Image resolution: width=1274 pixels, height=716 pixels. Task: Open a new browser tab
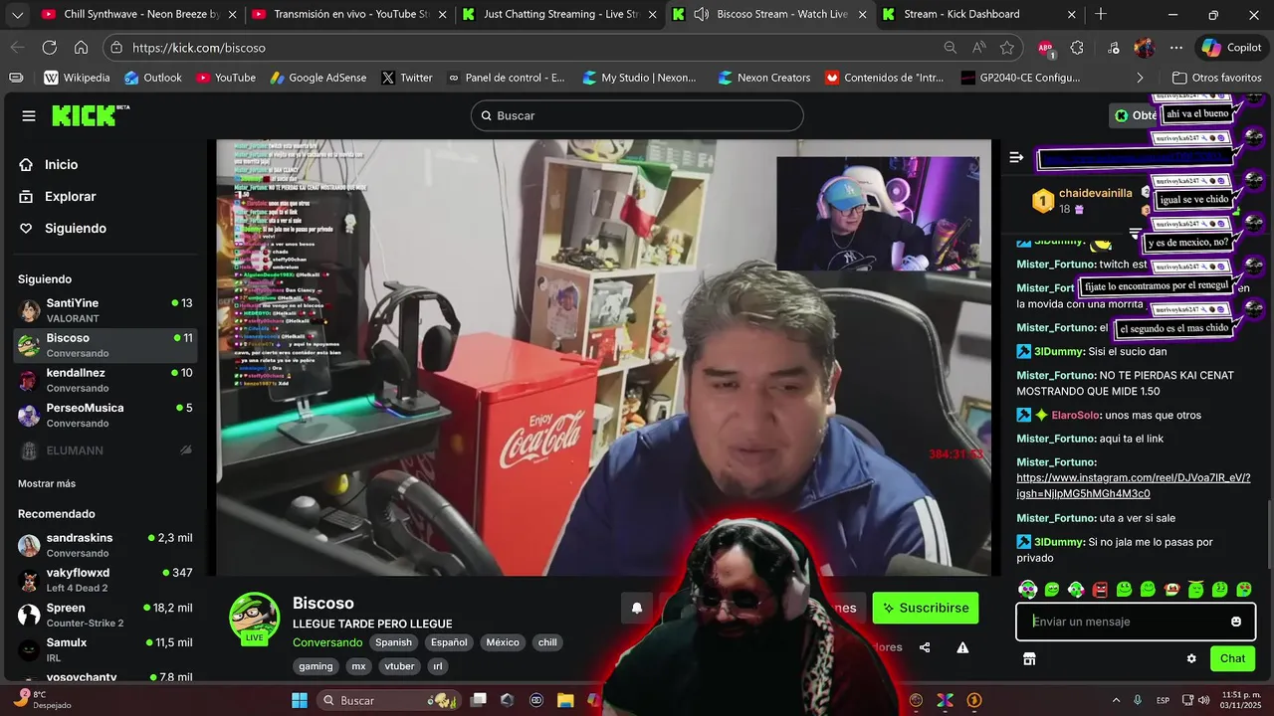(1101, 15)
